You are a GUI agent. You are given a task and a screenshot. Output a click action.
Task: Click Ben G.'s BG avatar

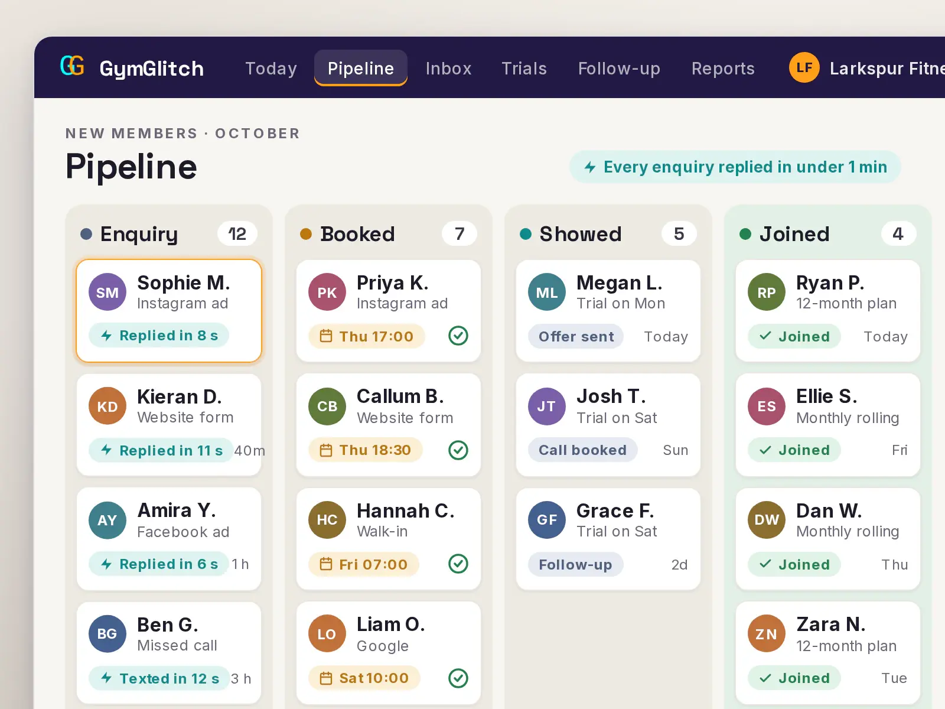[x=107, y=634]
